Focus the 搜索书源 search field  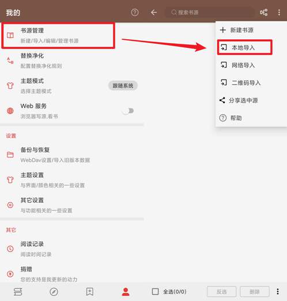coord(209,13)
